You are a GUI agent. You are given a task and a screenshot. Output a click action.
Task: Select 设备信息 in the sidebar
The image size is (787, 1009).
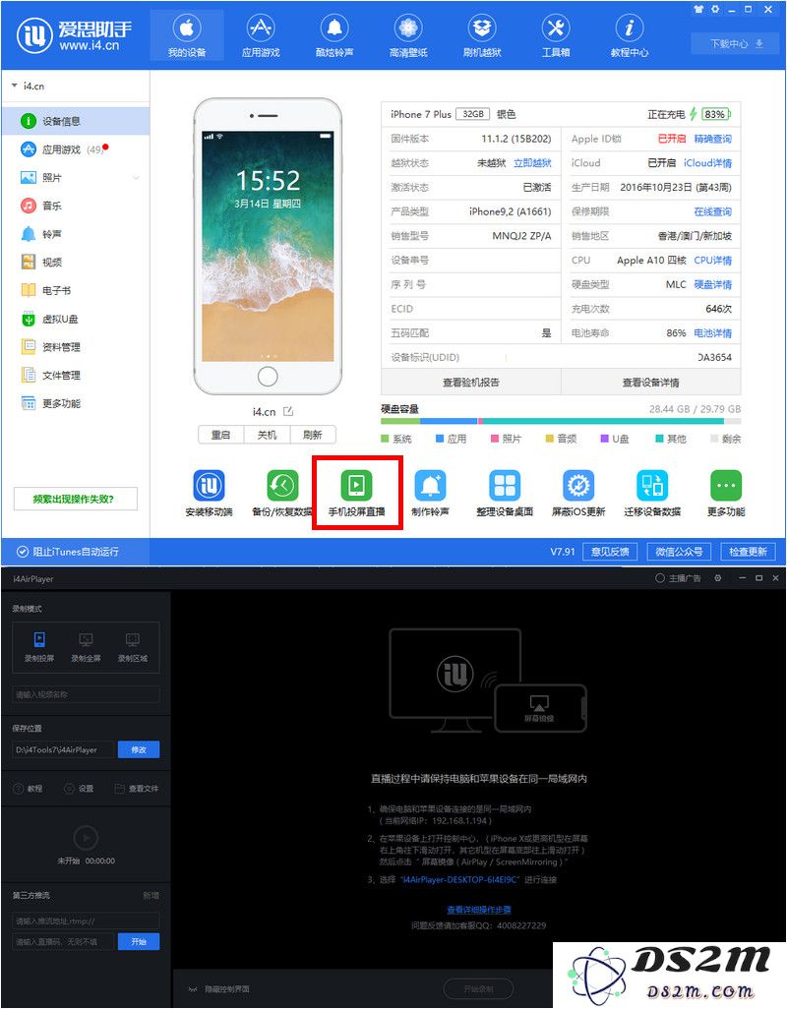(x=76, y=121)
